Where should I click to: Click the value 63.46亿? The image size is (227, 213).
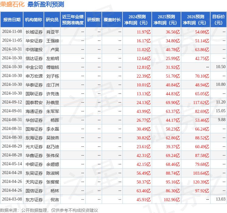point(144,191)
